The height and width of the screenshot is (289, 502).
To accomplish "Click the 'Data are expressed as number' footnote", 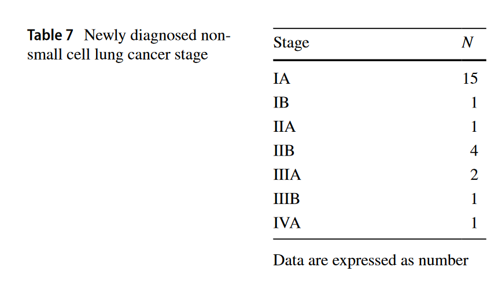I will click(370, 260).
